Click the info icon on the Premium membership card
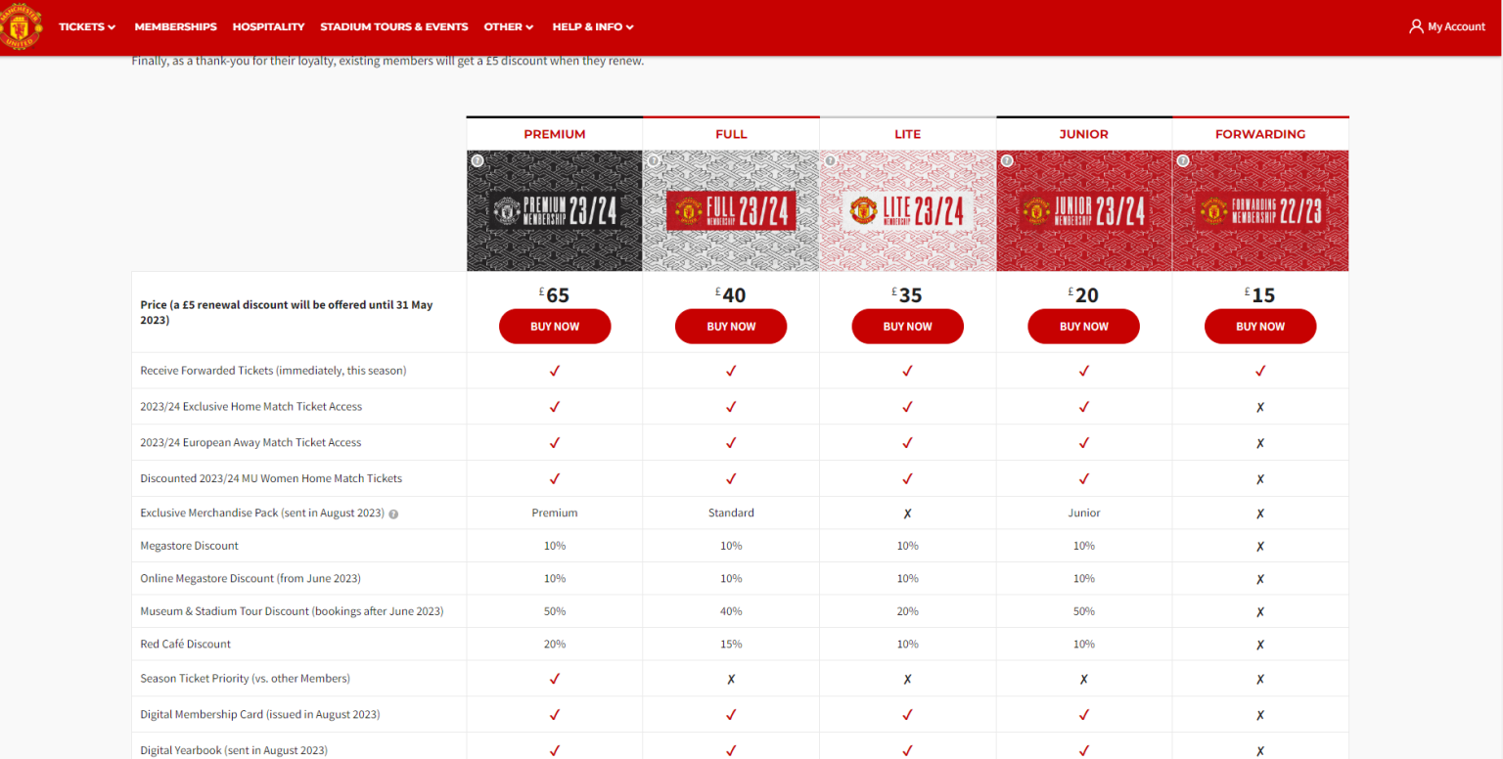This screenshot has height=759, width=1503. [x=478, y=159]
